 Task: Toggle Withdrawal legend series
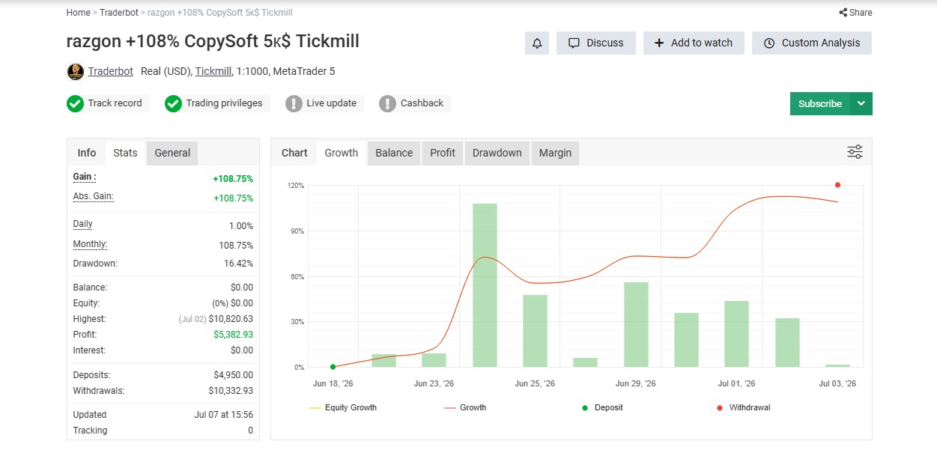[x=744, y=408]
